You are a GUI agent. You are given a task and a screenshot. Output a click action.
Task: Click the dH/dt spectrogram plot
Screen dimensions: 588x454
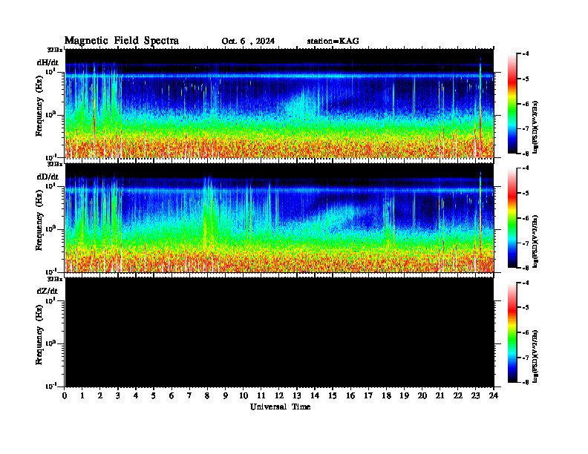pyautogui.click(x=279, y=103)
